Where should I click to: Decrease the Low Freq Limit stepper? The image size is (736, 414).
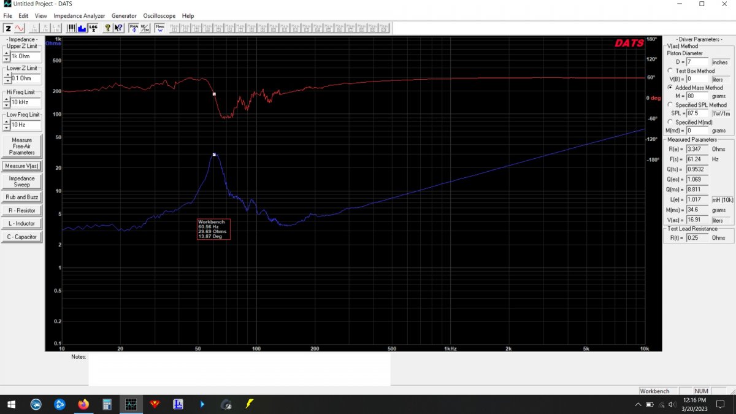click(7, 128)
